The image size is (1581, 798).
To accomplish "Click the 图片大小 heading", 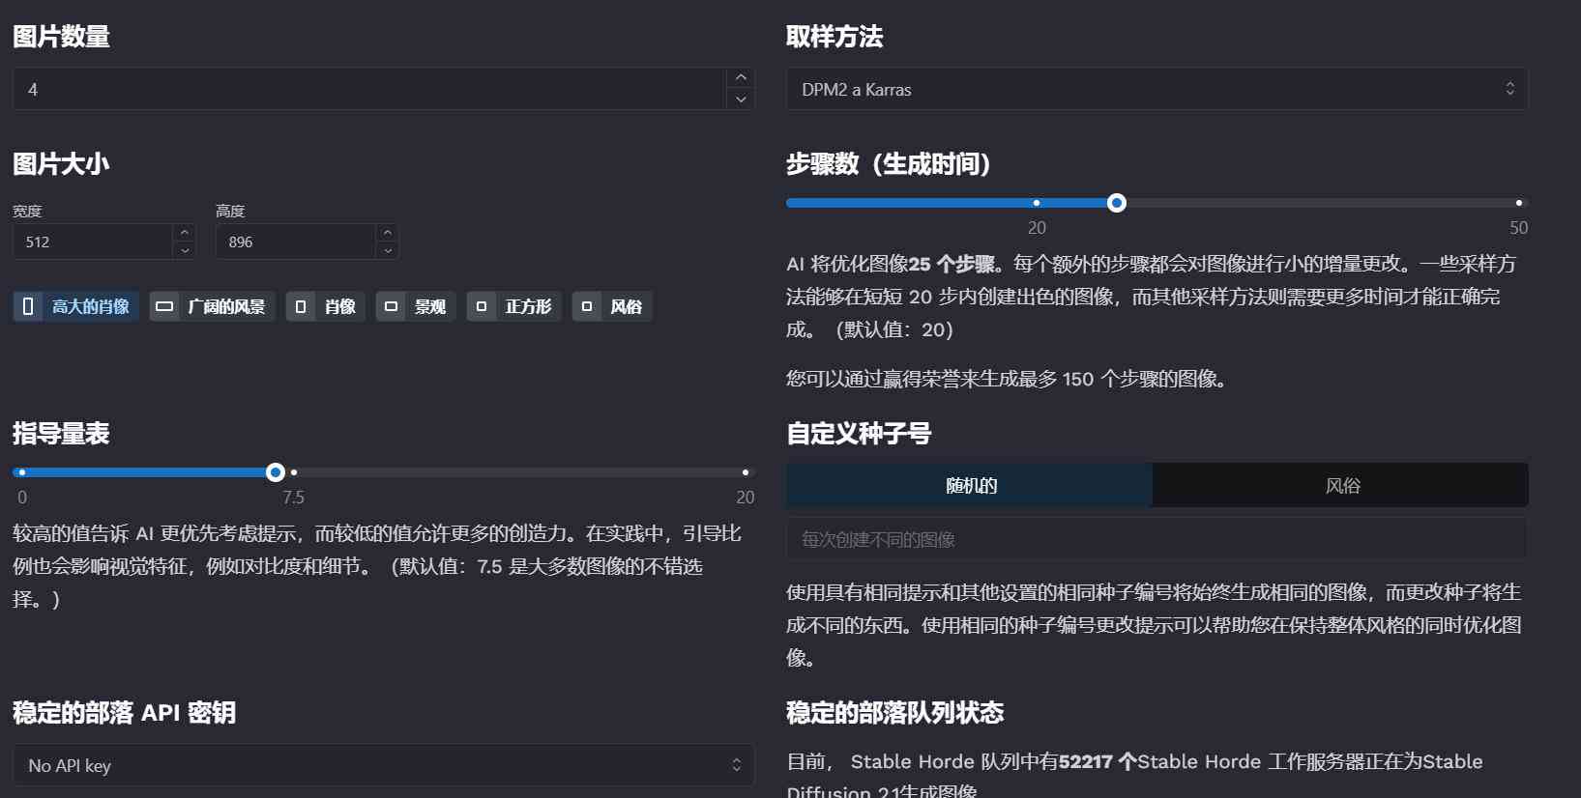I will [x=61, y=163].
